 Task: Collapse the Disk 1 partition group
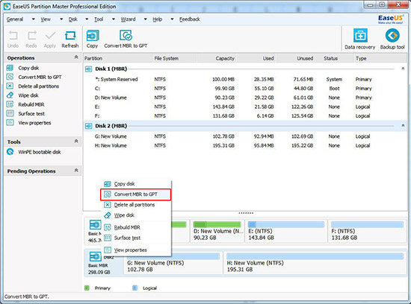(403, 69)
